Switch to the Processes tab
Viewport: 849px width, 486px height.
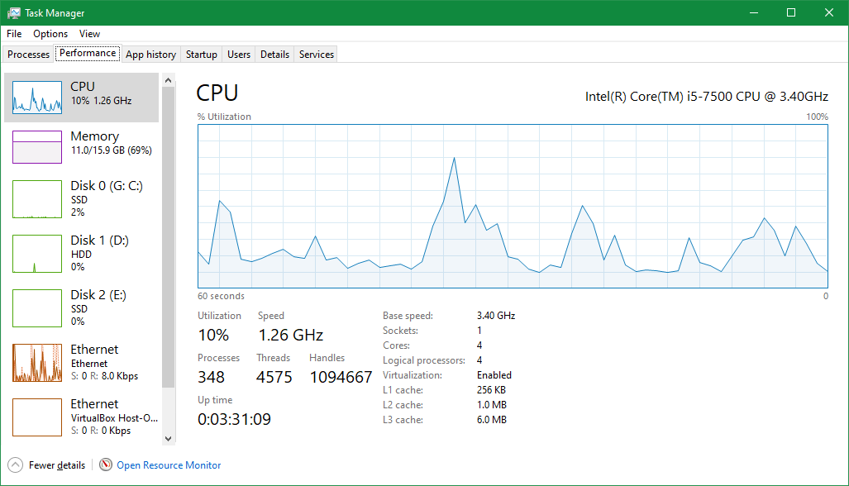tap(28, 54)
